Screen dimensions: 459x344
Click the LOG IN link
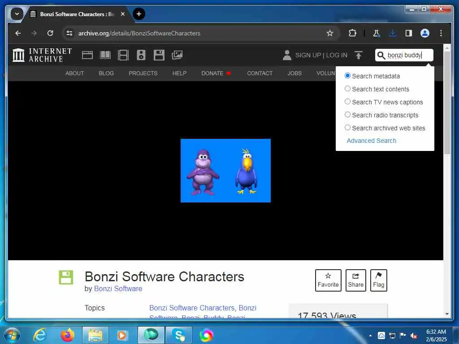point(337,55)
